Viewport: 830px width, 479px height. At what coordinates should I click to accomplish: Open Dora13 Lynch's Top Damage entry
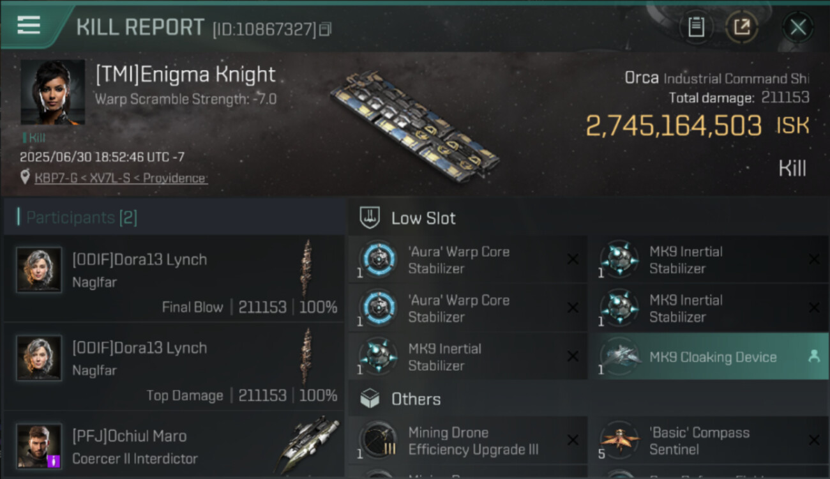[174, 367]
